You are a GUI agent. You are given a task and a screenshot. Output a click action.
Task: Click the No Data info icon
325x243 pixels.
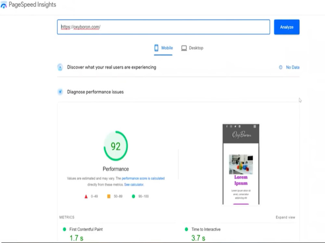pyautogui.click(x=280, y=67)
